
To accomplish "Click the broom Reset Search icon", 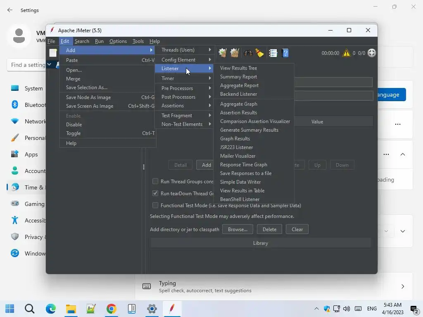I will [x=259, y=53].
